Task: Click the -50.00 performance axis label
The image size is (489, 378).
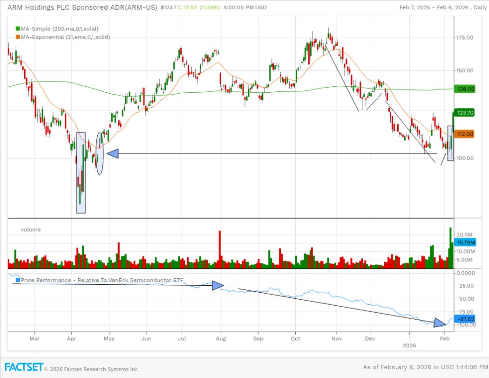Action: tap(465, 299)
